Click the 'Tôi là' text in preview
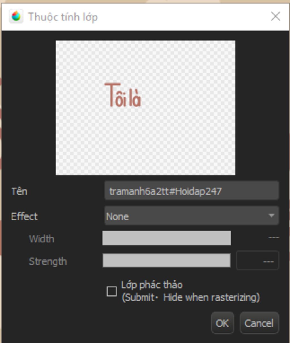290x343 pixels. tap(123, 96)
